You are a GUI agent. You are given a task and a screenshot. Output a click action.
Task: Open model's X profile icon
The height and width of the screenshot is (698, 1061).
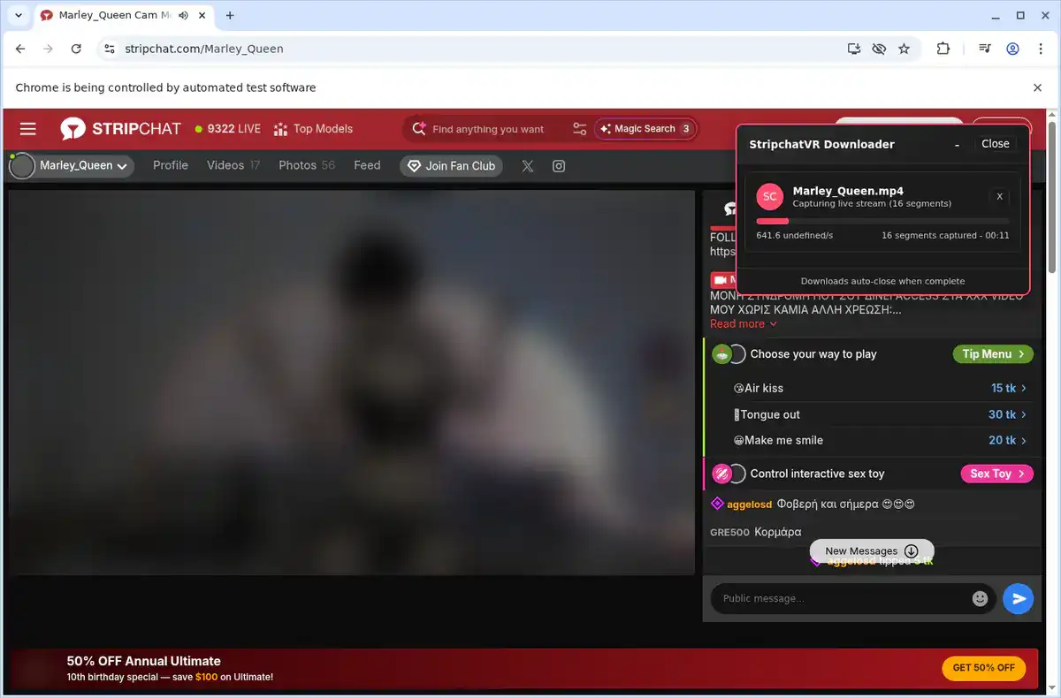[x=528, y=166]
